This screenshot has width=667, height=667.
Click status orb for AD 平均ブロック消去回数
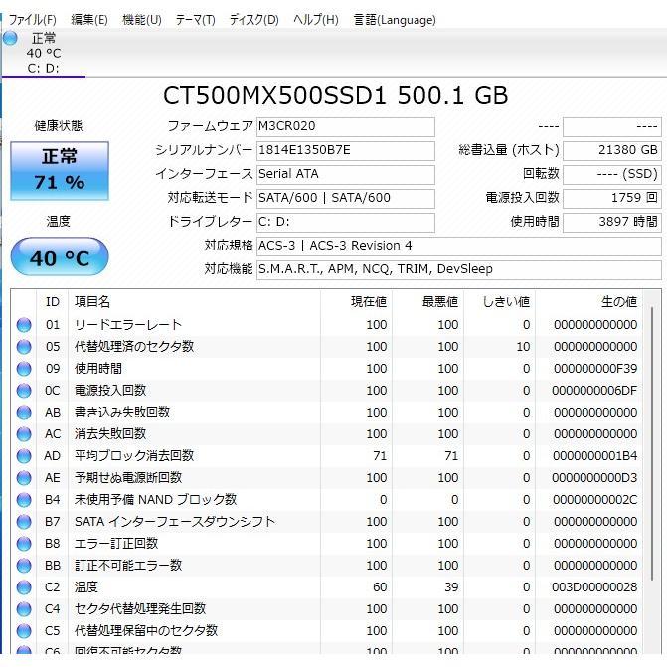pos(24,456)
